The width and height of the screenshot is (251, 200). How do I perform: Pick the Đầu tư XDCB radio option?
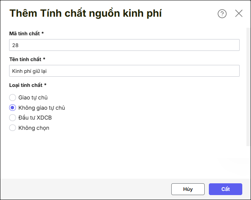(x=13, y=118)
